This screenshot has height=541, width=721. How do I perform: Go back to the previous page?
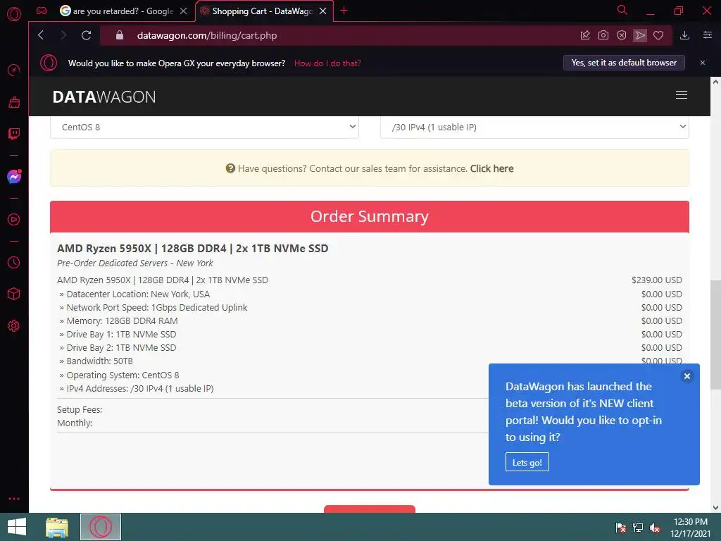coord(41,35)
